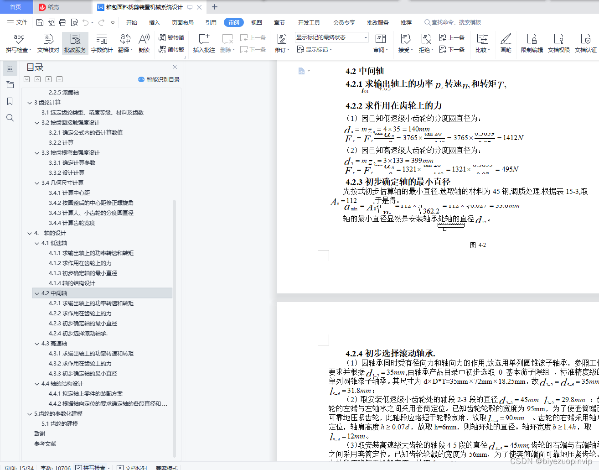Open 文档认证 document certification
The image size is (599, 470).
pyautogui.click(x=586, y=43)
